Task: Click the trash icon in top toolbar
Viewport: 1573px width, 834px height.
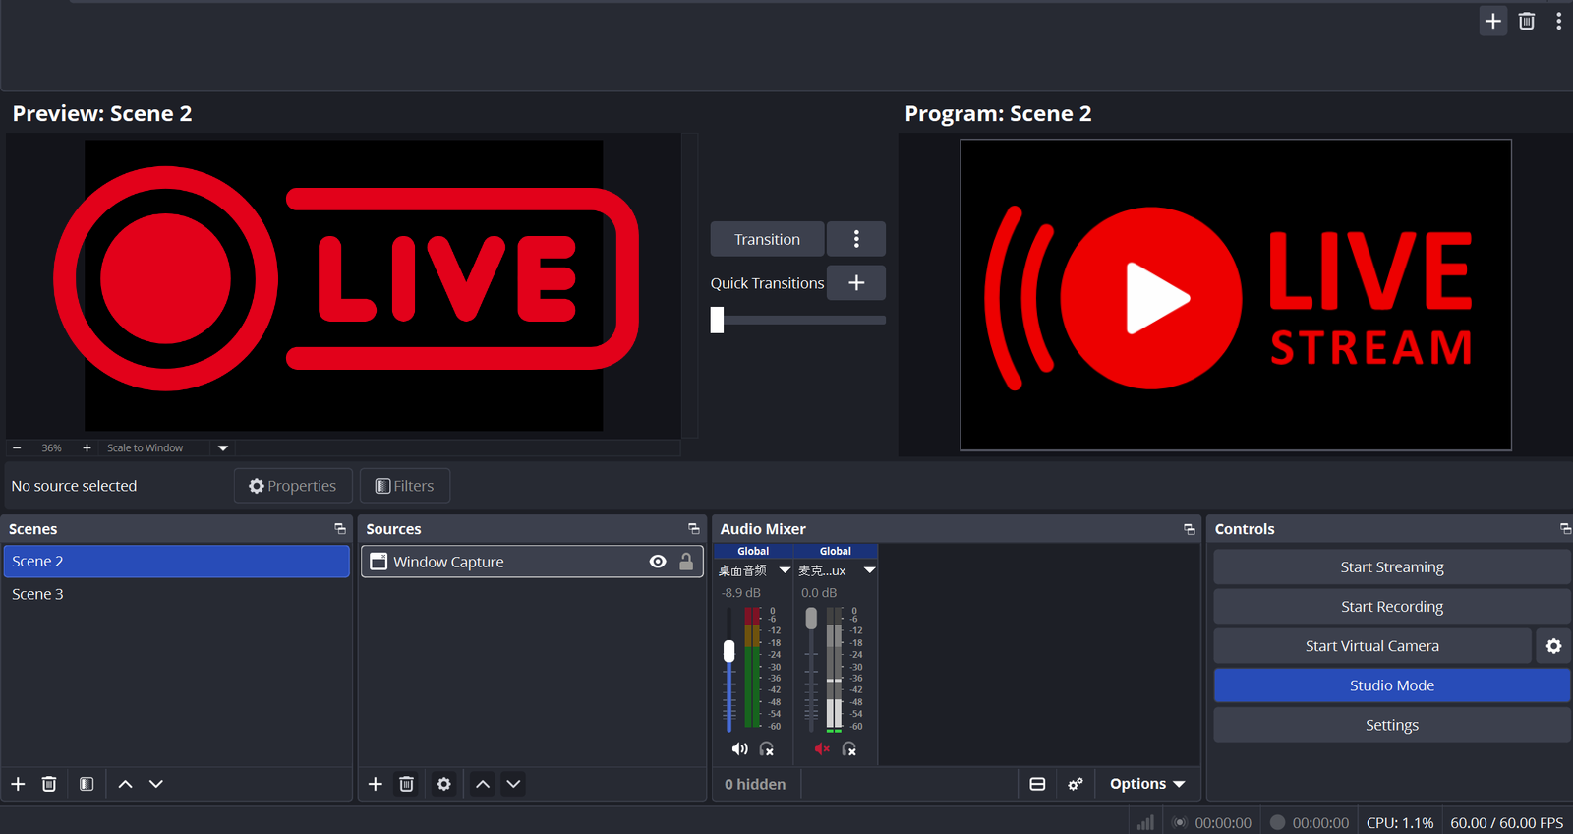Action: [x=1527, y=21]
